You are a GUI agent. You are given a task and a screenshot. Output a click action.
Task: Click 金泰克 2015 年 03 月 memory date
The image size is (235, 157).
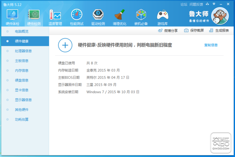(x=103, y=70)
